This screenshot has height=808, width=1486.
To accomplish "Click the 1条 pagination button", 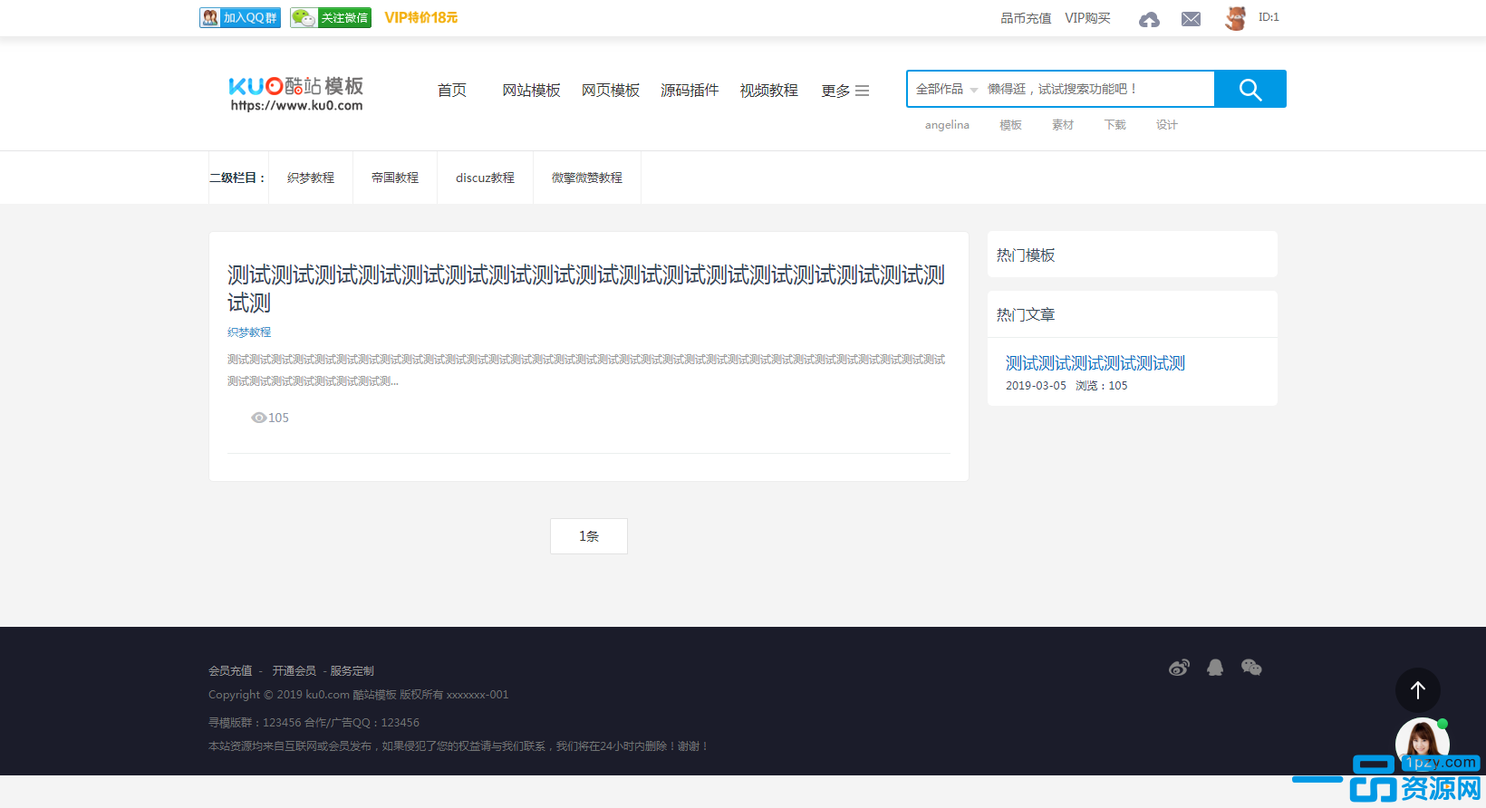I will tap(589, 536).
